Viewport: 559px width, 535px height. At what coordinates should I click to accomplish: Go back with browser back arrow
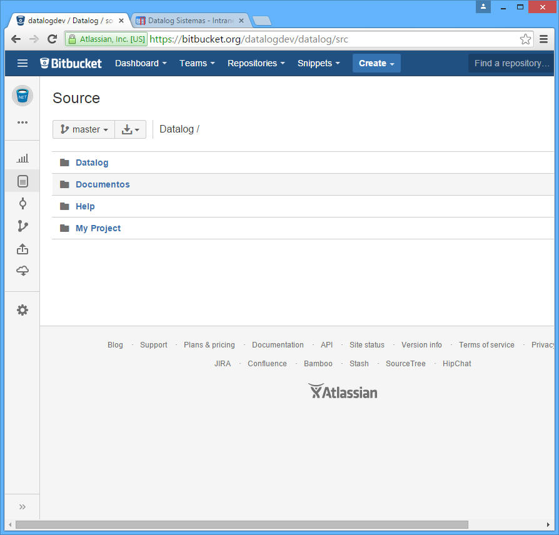(x=16, y=39)
